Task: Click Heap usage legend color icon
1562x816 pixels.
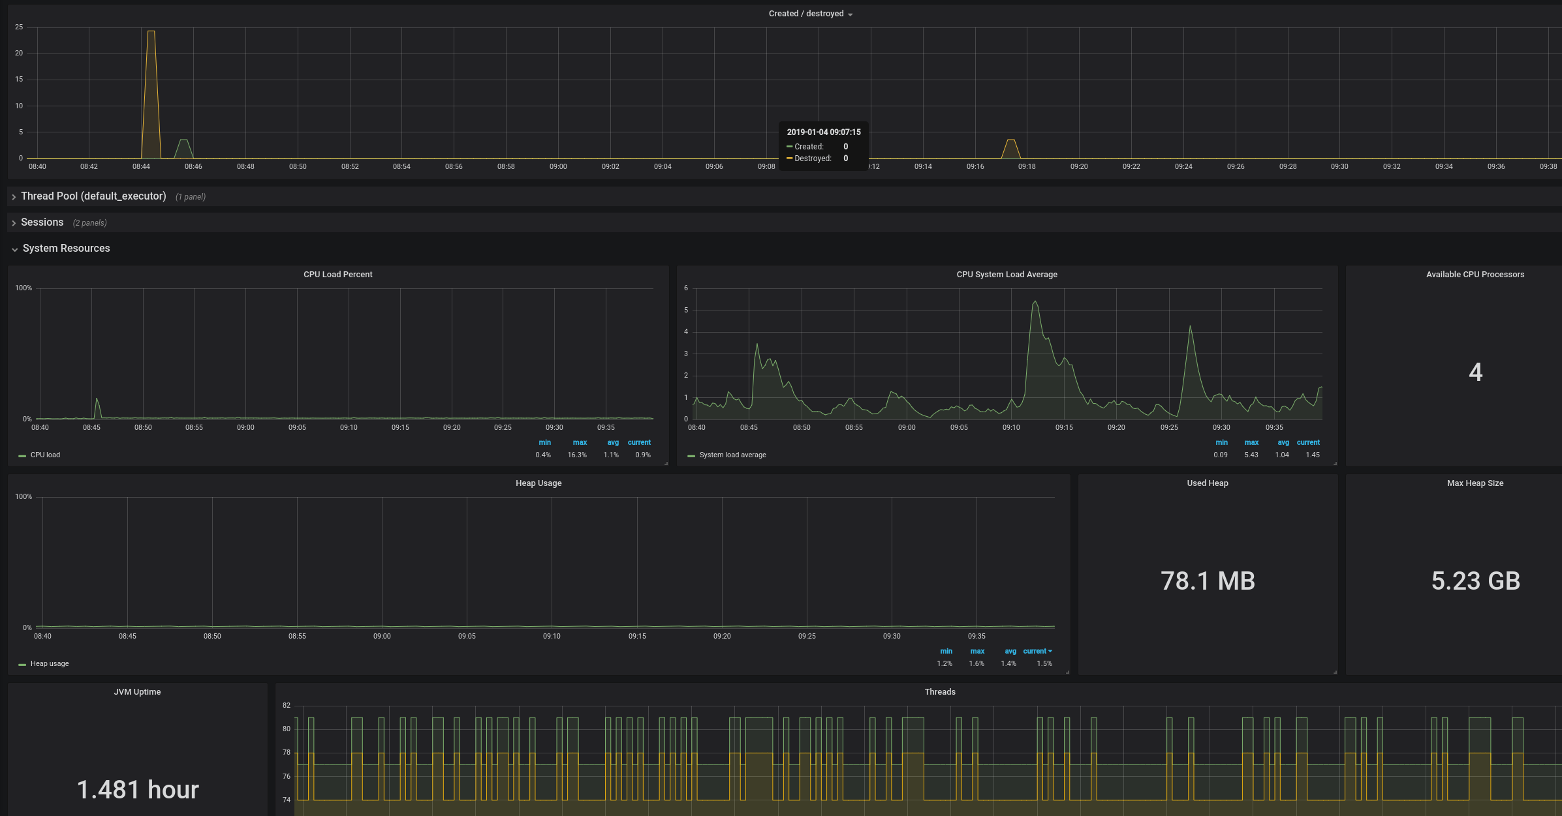Action: (22, 665)
